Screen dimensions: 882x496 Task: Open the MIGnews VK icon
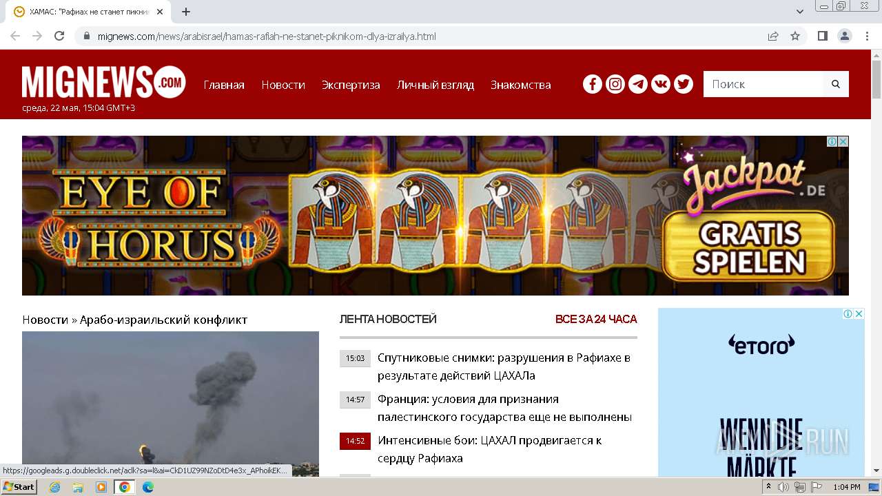pos(661,84)
